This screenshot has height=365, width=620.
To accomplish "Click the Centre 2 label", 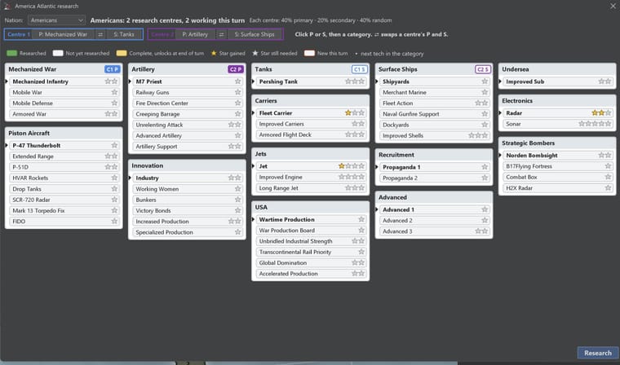I will click(162, 34).
